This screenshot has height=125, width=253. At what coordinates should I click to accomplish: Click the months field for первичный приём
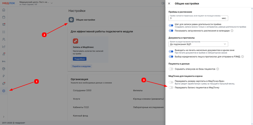point(198,18)
